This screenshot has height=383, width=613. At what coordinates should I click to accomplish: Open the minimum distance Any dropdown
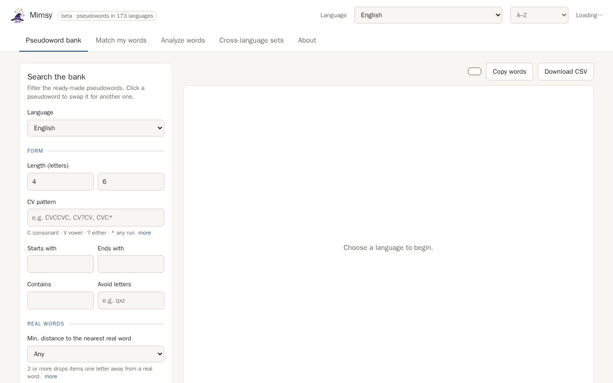96,354
